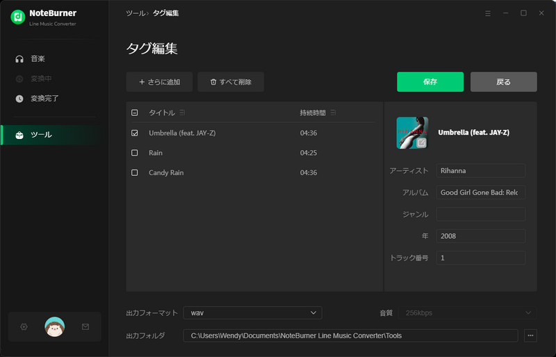Click the アーティスト field containing Rihanna

[x=480, y=171]
